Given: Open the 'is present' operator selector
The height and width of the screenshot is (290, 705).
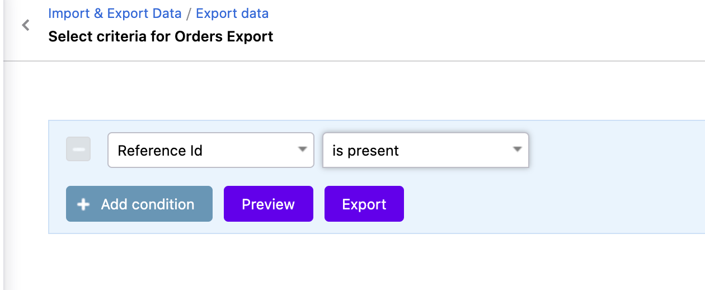Looking at the screenshot, I should [426, 149].
